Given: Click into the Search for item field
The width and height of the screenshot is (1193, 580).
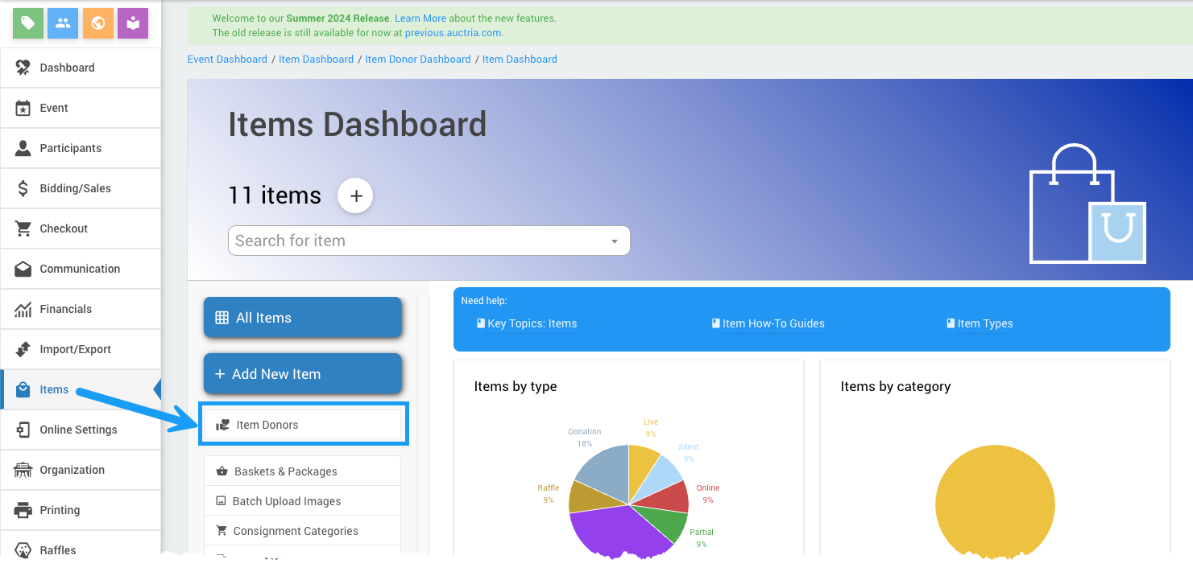Looking at the screenshot, I should tap(411, 241).
